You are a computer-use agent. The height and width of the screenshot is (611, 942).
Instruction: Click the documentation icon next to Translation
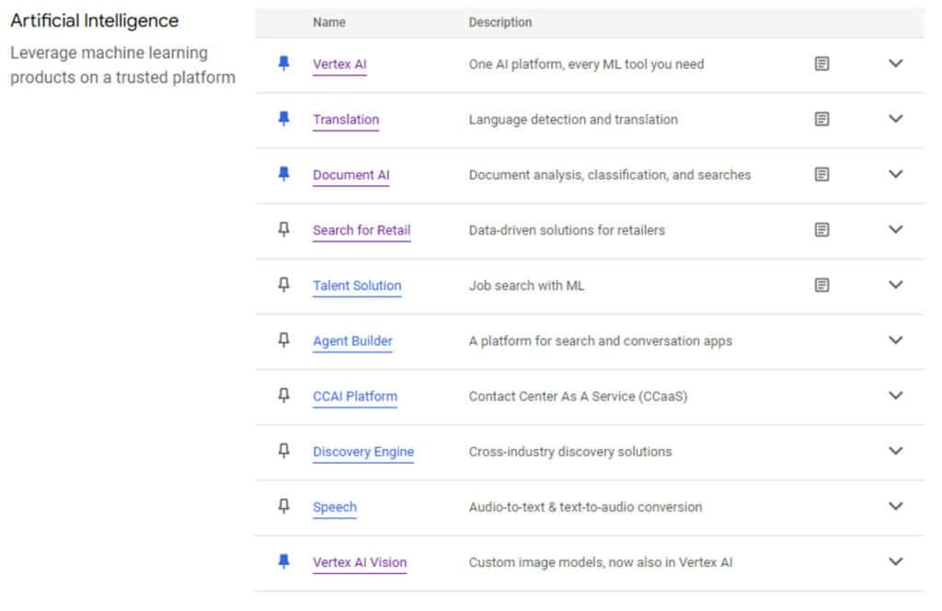click(821, 119)
